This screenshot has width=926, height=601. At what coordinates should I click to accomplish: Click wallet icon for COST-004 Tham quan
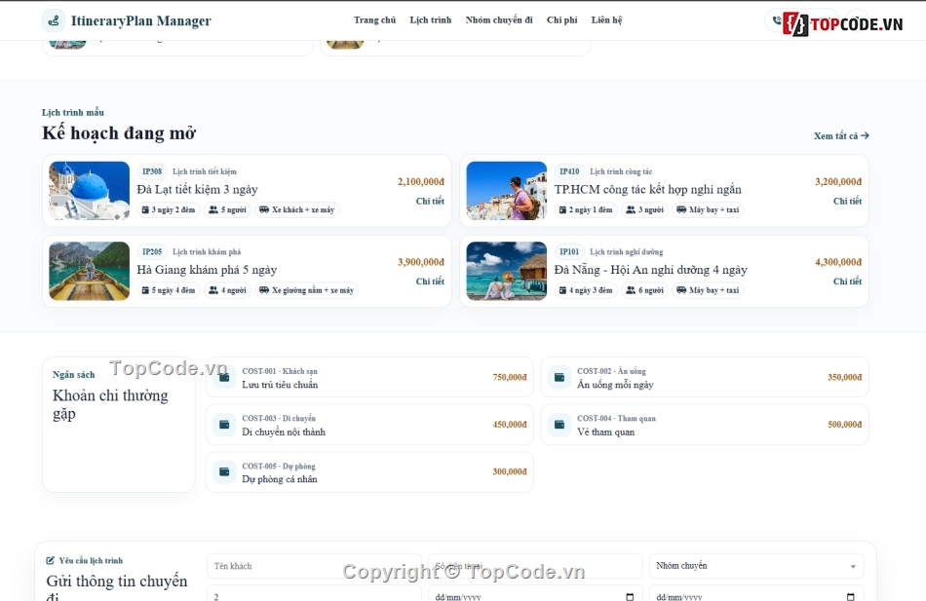click(559, 425)
